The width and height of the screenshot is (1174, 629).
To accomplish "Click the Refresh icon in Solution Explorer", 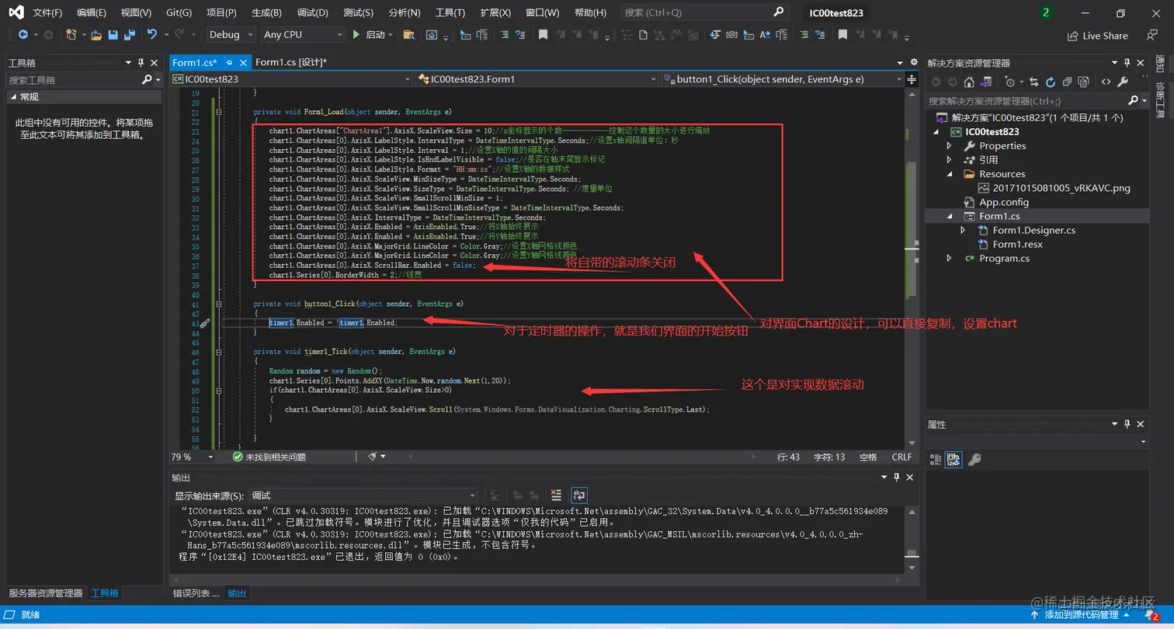I will tap(1051, 82).
